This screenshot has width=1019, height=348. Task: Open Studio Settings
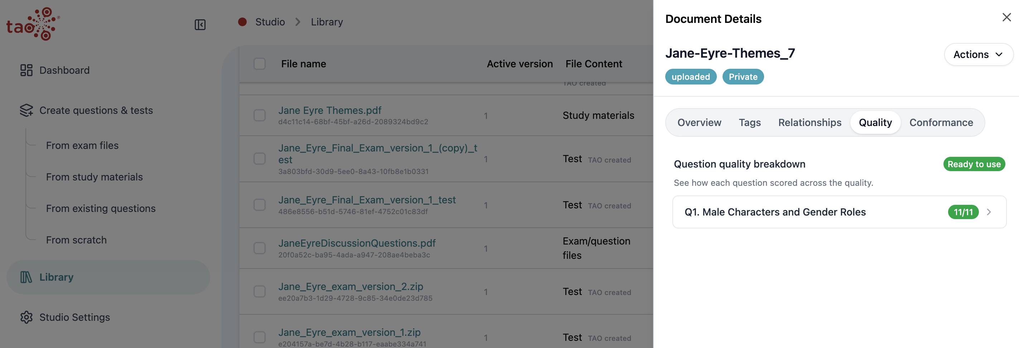click(75, 317)
